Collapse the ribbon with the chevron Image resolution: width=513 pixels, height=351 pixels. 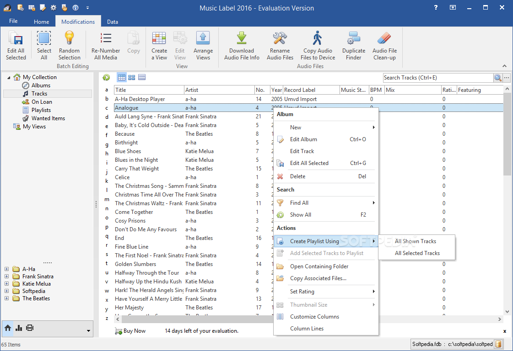point(504,66)
